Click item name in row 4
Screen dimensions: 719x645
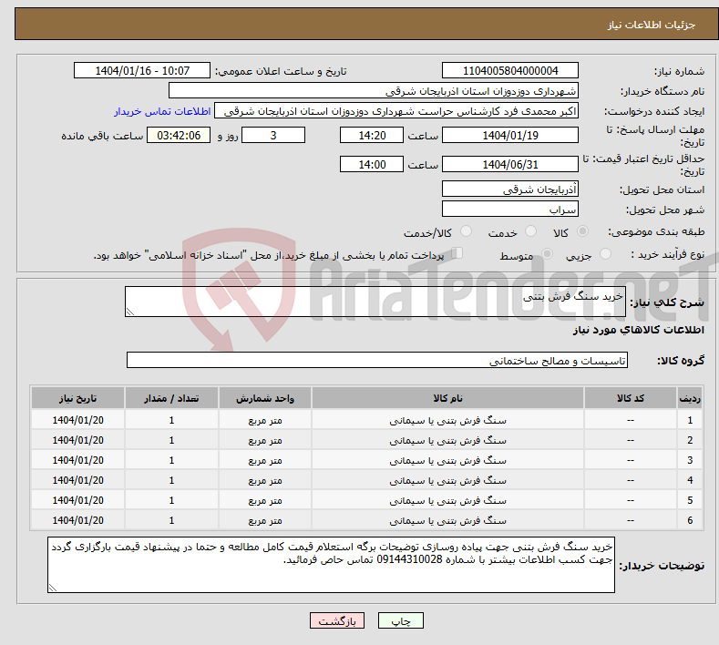coord(447,480)
